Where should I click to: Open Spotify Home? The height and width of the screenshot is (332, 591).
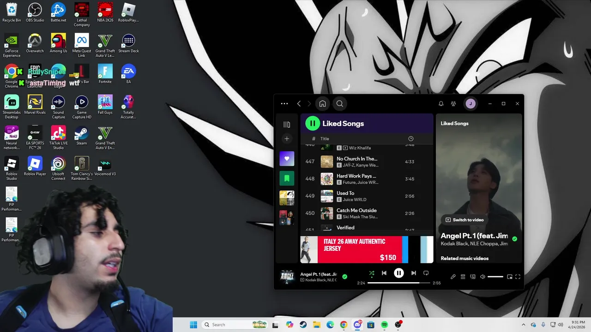(323, 104)
